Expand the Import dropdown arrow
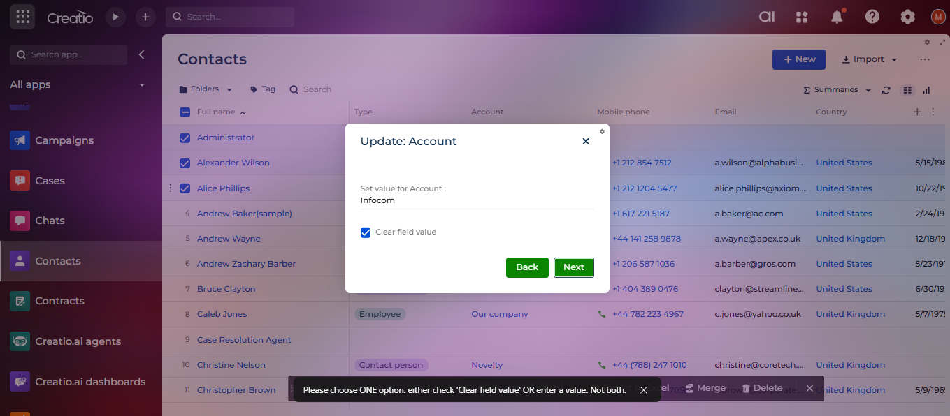 893,60
